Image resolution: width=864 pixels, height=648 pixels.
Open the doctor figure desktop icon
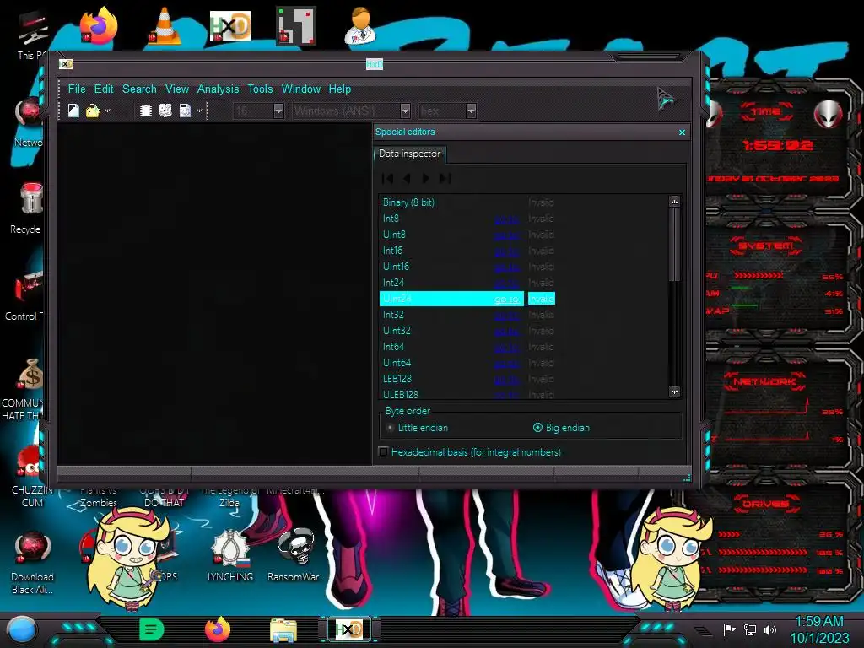[360, 26]
